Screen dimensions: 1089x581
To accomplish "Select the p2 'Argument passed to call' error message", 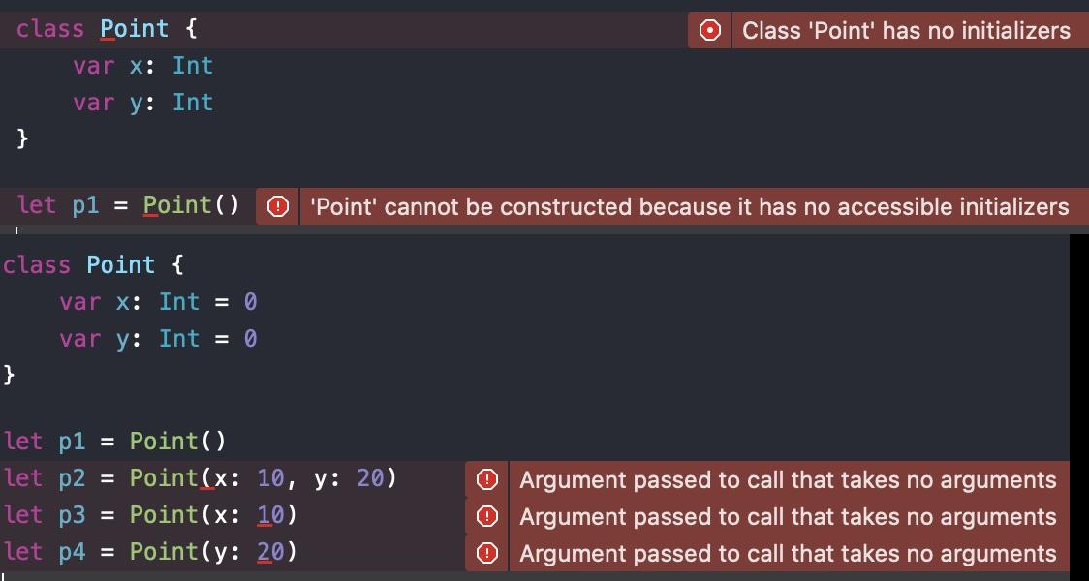I will click(x=789, y=479).
